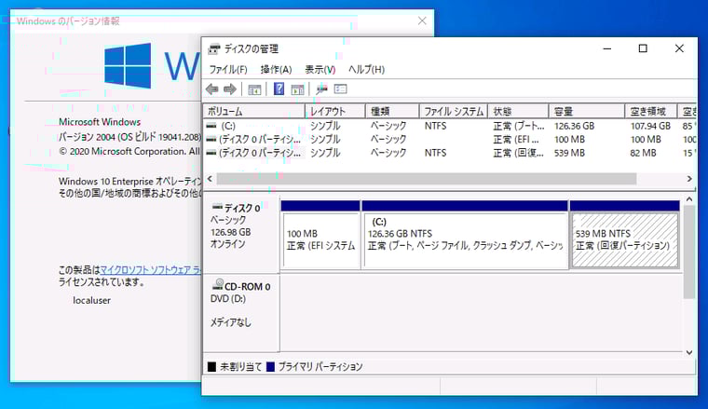Click the Forward arrow in Disk Management toolbar
The width and height of the screenshot is (708, 409).
[230, 89]
